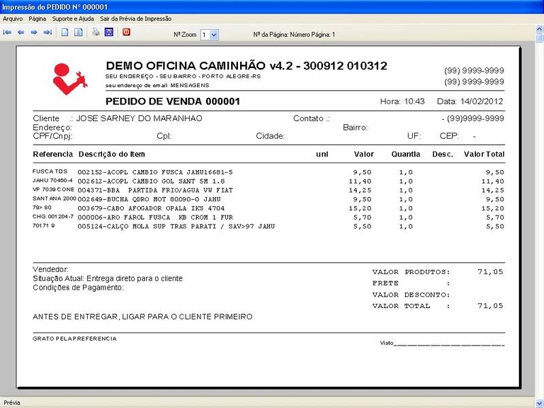Click Sair da Prévia de Impressão
The height and width of the screenshot is (408, 544).
coord(135,19)
